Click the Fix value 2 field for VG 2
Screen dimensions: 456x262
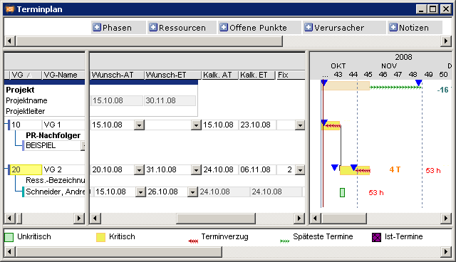coord(285,169)
